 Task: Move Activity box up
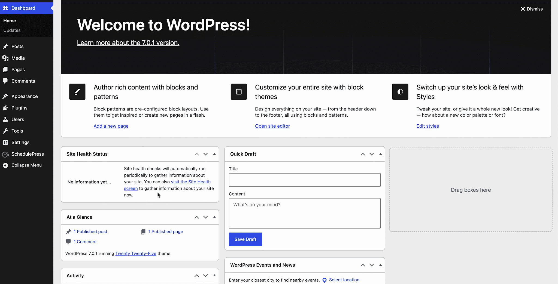(197, 276)
